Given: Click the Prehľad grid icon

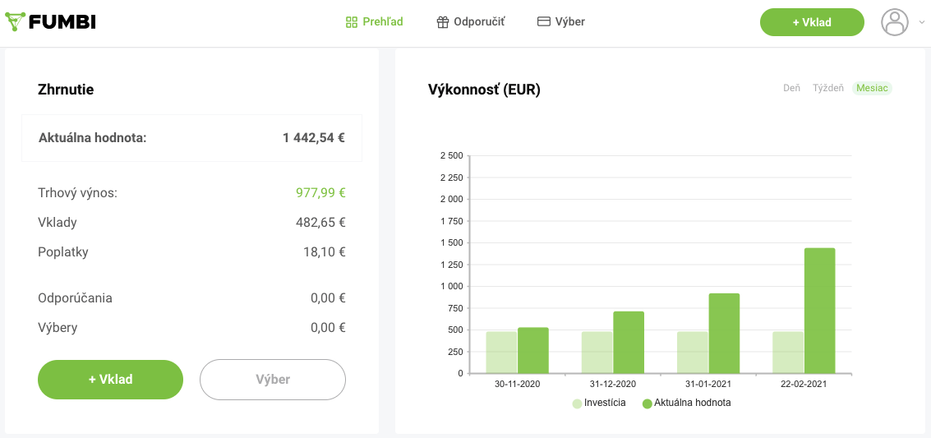Looking at the screenshot, I should tap(352, 22).
